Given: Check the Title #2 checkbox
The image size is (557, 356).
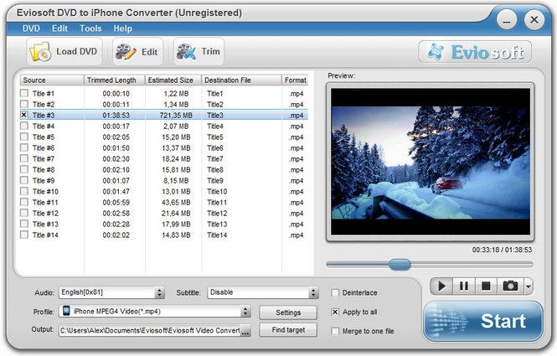Looking at the screenshot, I should pos(24,104).
